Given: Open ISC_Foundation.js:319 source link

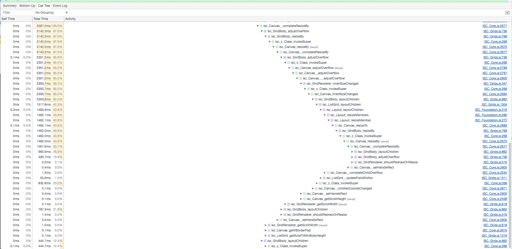Looking at the screenshot, I should [x=491, y=110].
